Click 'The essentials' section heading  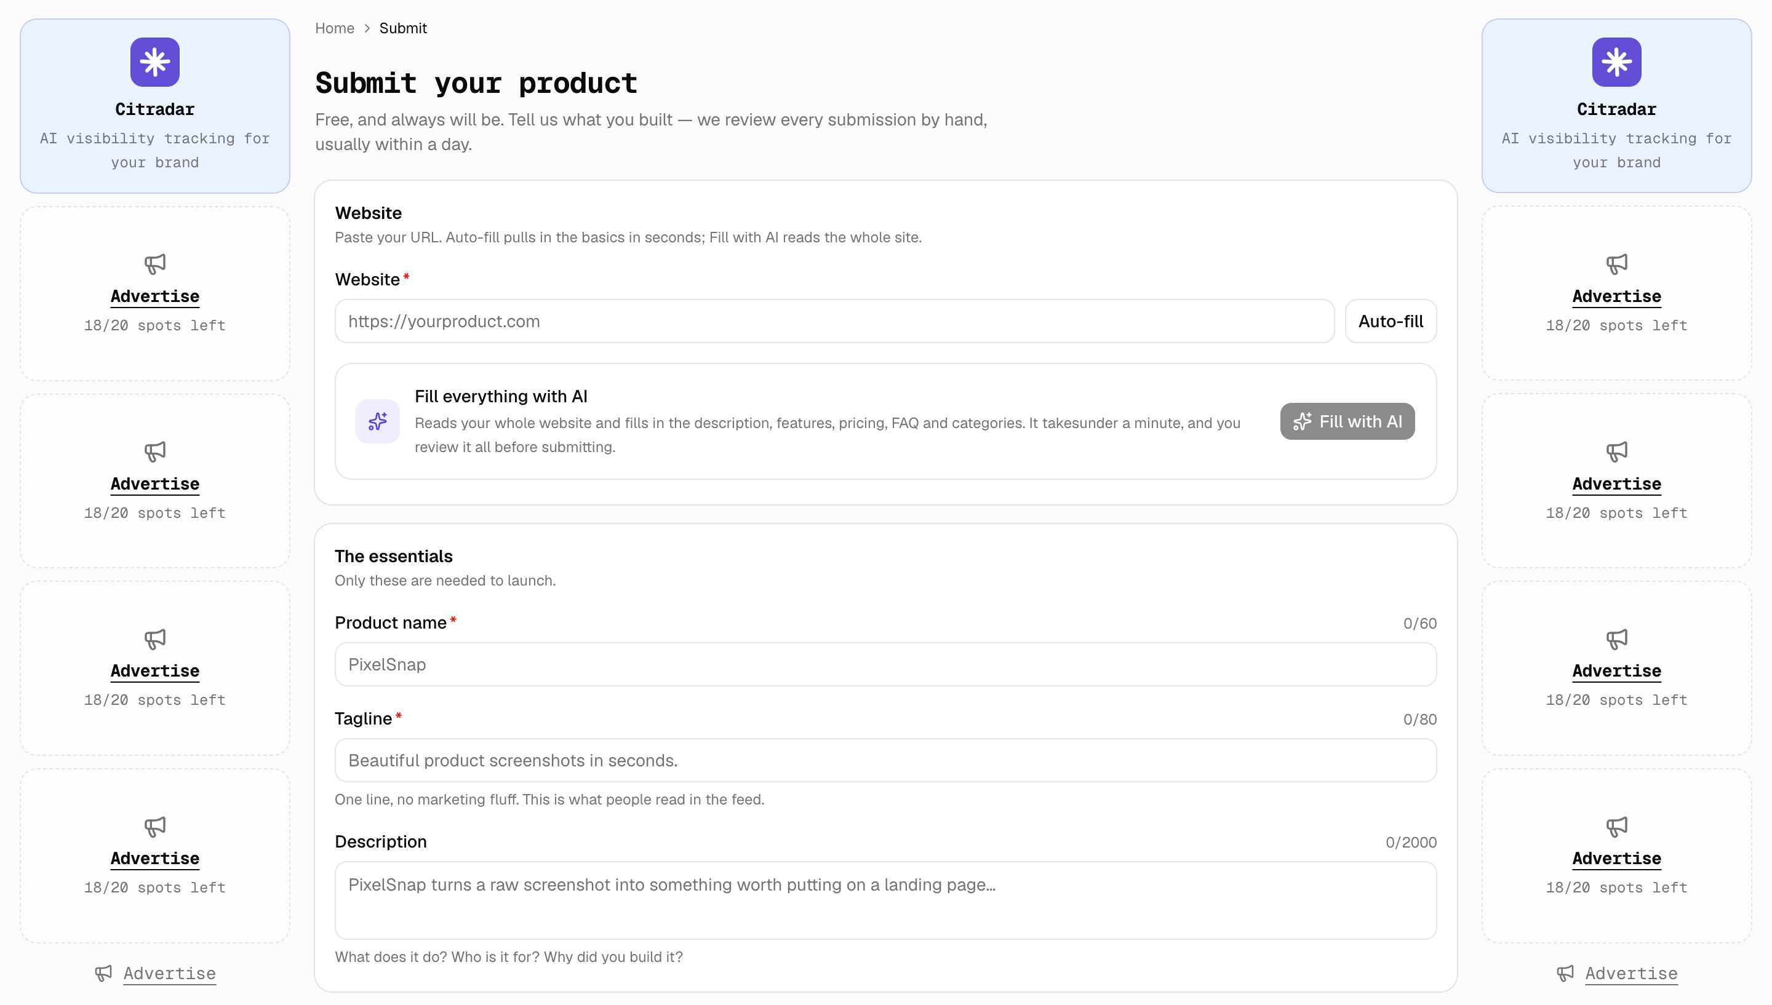(394, 557)
